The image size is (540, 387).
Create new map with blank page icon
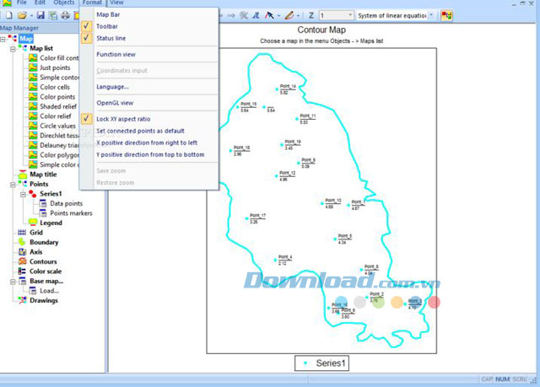(9, 15)
